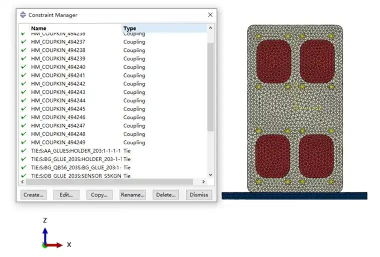
Task: Select TIE:S:DB_GLUE_203S:SENSOR tie constraint
Action: click(x=76, y=176)
